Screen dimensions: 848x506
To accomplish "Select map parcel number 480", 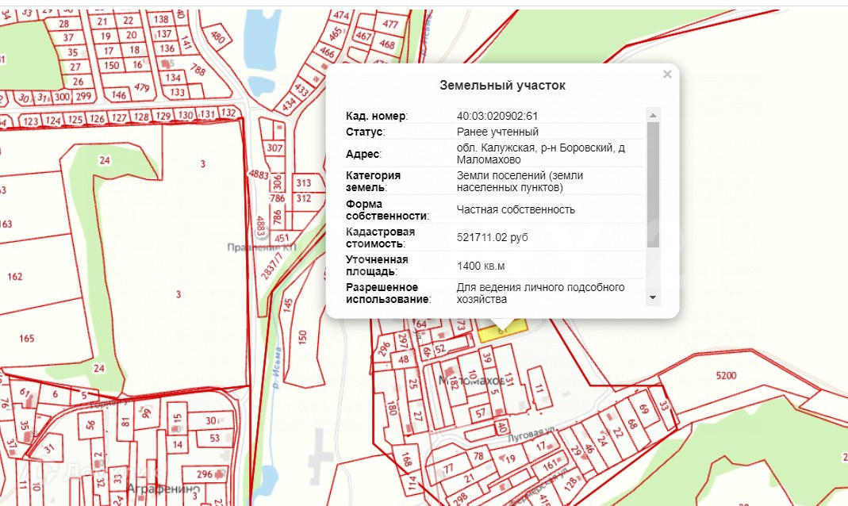I will tap(217, 36).
